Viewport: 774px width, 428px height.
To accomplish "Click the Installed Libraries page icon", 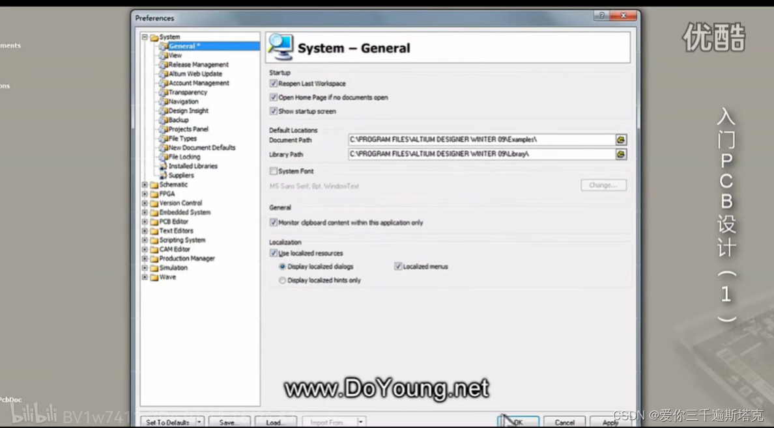I will (x=163, y=166).
